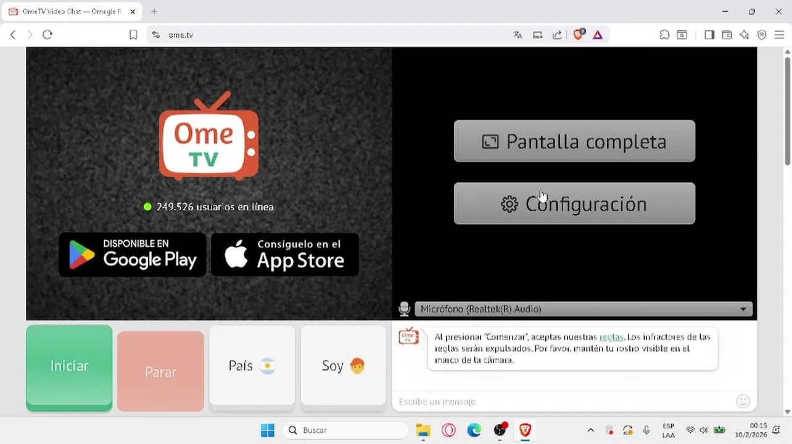This screenshot has height=444, width=792.
Task: Click the Brave browser taskbar icon
Action: pos(525,430)
